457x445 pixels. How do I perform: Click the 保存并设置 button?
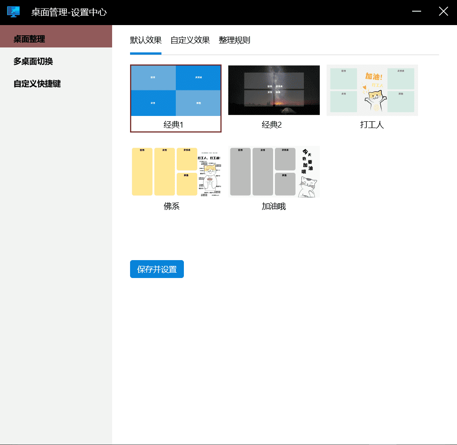pyautogui.click(x=157, y=269)
